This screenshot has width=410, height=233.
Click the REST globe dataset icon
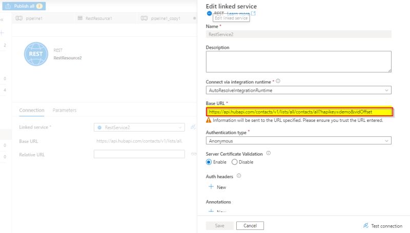36,54
